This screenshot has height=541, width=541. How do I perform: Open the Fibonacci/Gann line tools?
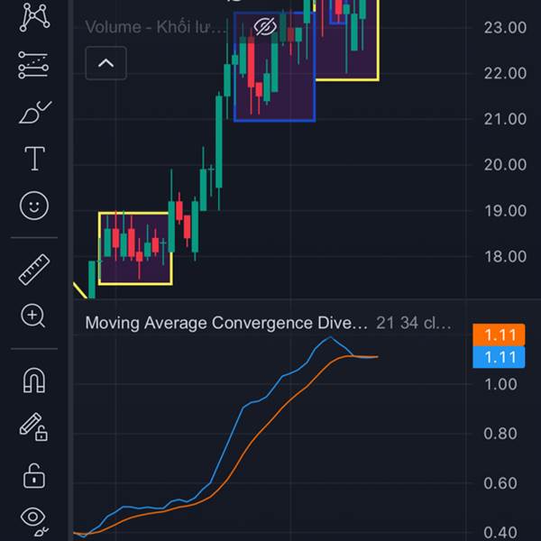click(33, 65)
